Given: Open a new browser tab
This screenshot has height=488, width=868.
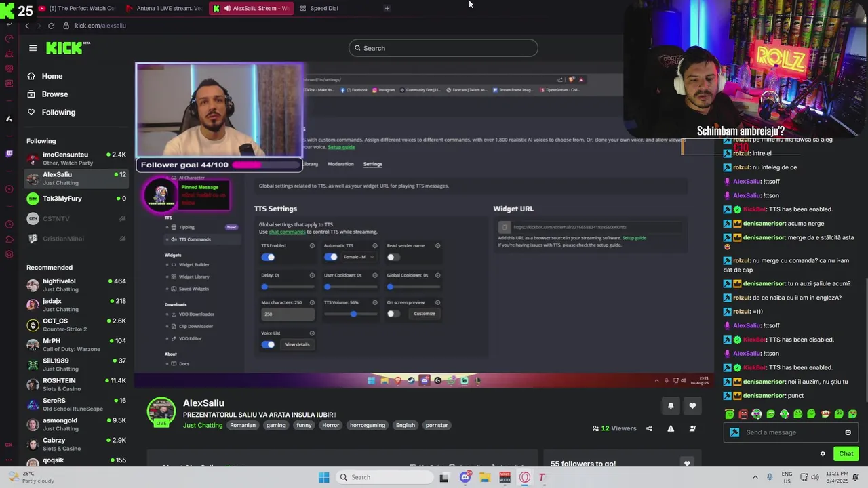Looking at the screenshot, I should [x=387, y=8].
